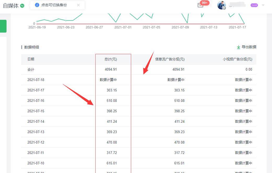This screenshot has width=272, height=173.
Task: Click the green identity switch icon beside 自媒体
Action: click(22, 6)
